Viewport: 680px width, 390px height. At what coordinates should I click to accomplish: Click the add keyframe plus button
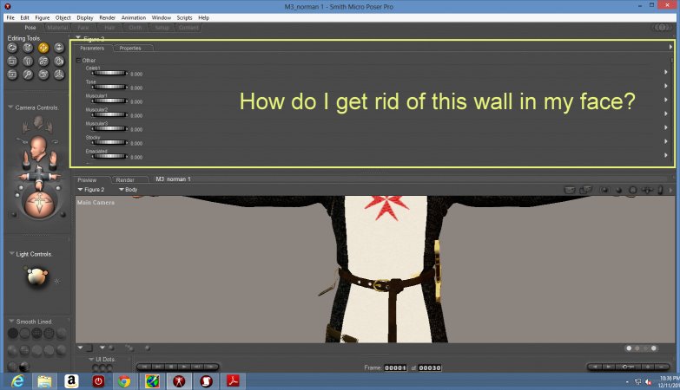pos(648,367)
